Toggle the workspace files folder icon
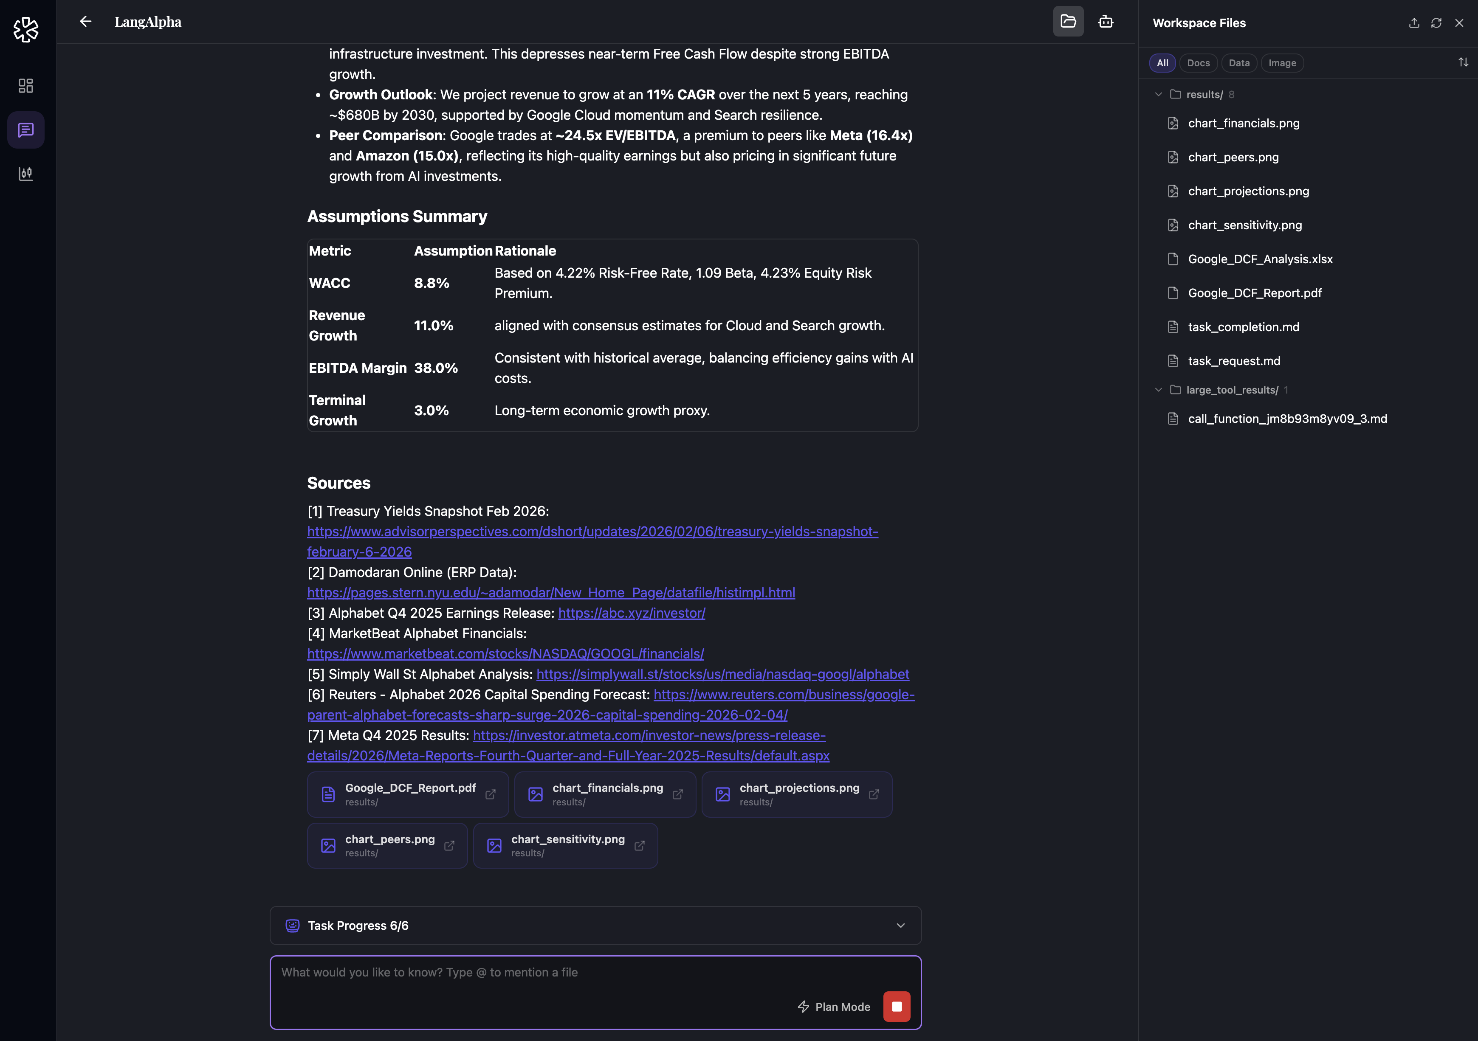 (1068, 22)
